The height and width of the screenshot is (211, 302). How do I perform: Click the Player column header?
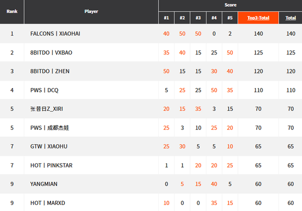tap(91, 12)
